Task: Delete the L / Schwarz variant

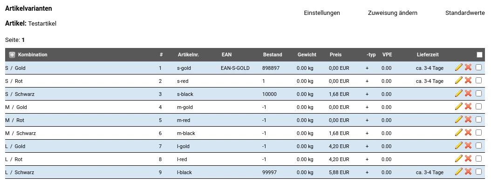Action: [468, 171]
